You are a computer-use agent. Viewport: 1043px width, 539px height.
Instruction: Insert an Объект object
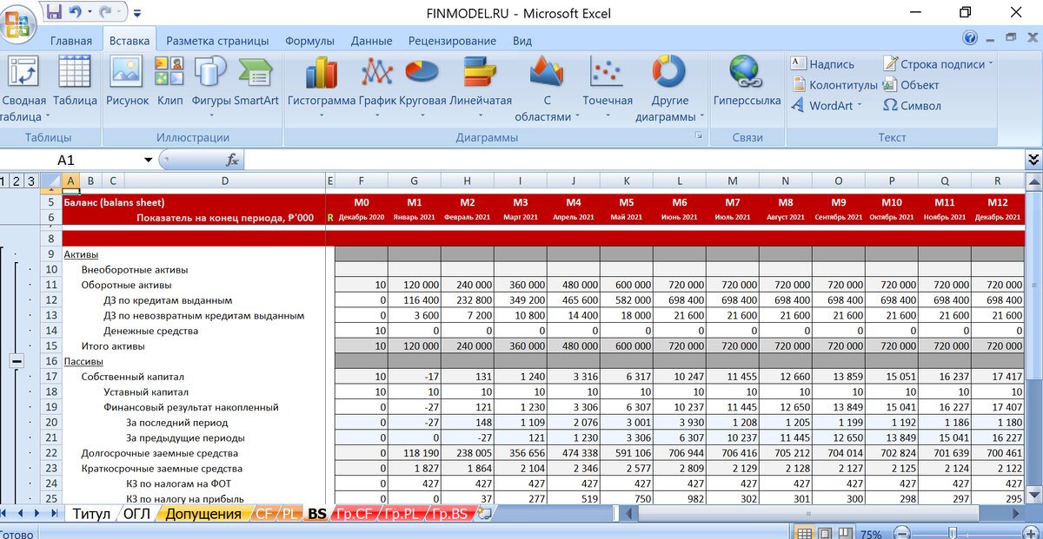click(911, 85)
